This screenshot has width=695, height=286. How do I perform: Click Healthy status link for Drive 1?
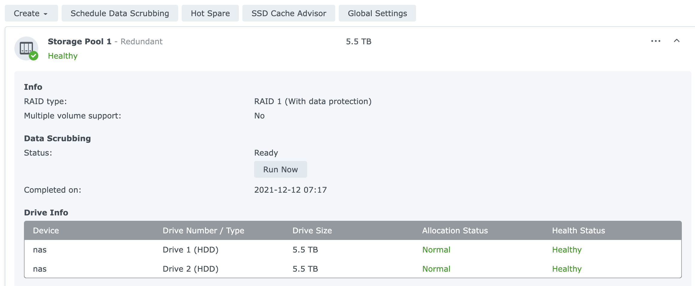tap(567, 250)
